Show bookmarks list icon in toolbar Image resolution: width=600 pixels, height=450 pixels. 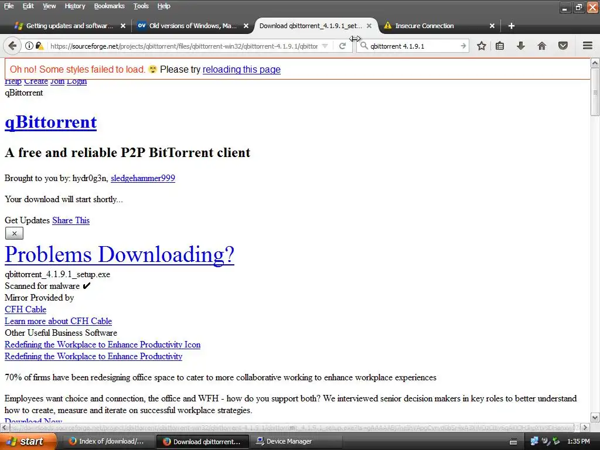(500, 46)
